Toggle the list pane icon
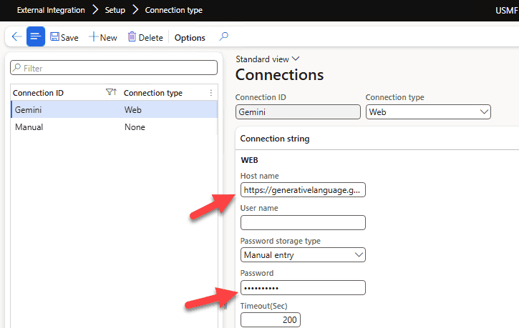519x328 pixels. (36, 37)
